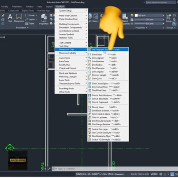Expand Plane Wall/Column submenu
Viewport: 178px width, 178px height.
point(71,16)
